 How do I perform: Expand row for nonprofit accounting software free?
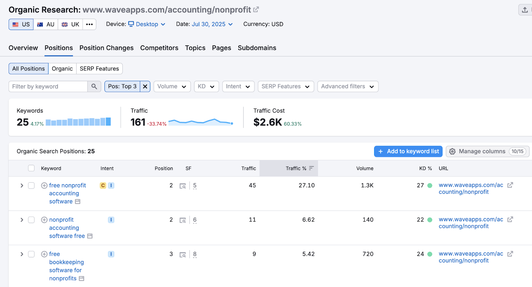(x=22, y=220)
